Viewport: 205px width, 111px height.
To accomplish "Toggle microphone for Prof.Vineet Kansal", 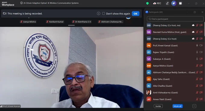I will click(x=197, y=45).
